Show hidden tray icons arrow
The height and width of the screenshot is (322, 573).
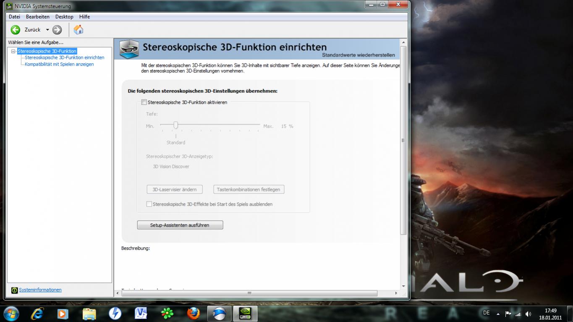(498, 314)
